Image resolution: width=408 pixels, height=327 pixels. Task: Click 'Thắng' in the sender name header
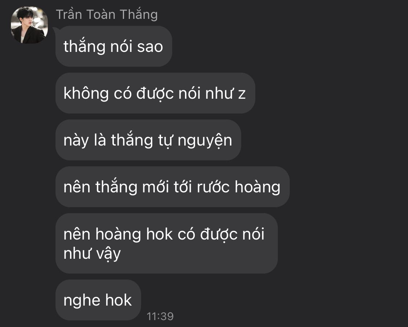coord(139,15)
